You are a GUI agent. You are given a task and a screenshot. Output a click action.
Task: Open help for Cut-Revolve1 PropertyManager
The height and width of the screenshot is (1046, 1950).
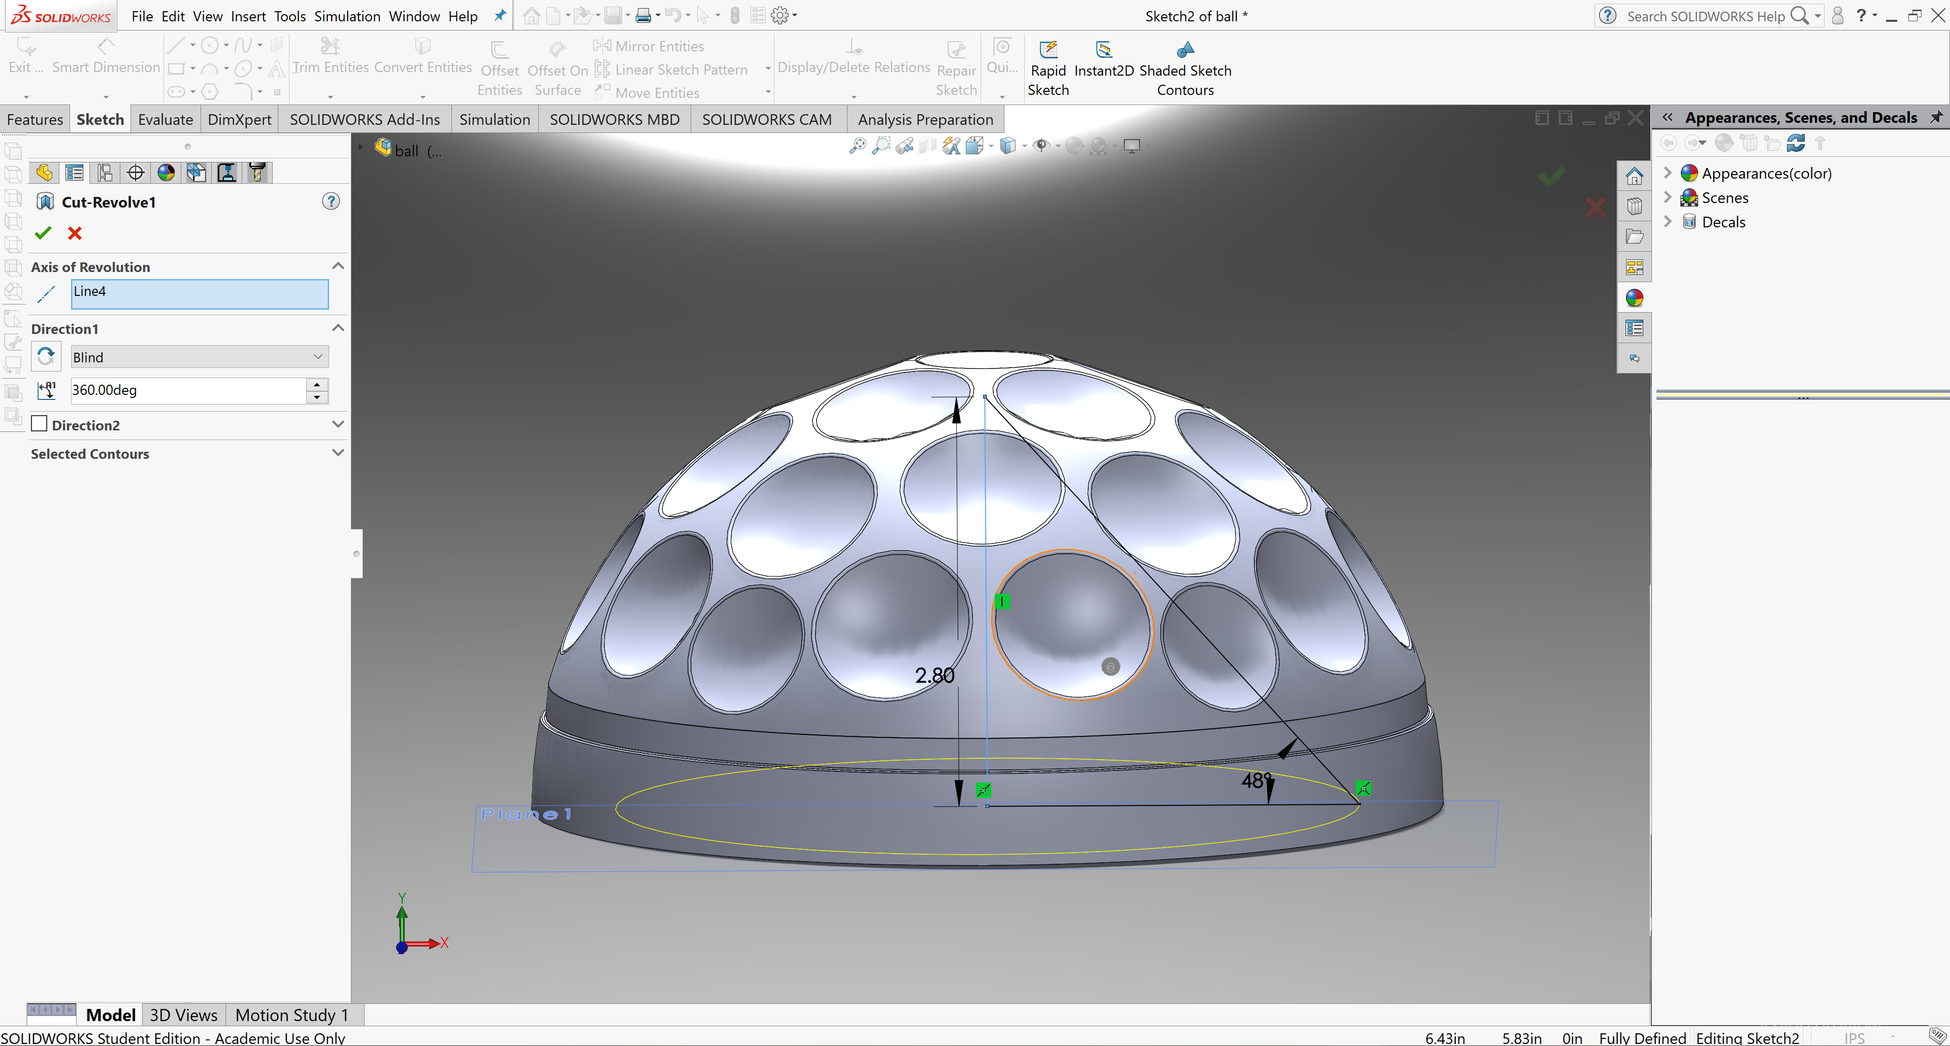coord(331,201)
